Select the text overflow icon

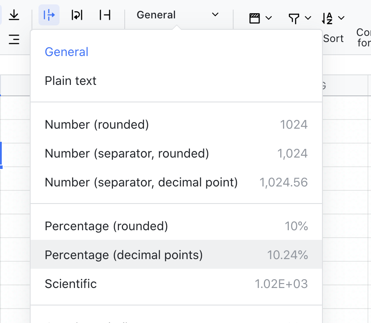click(49, 15)
